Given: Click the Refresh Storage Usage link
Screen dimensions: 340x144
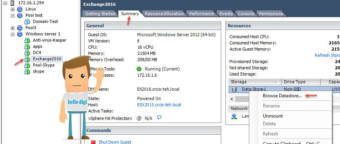Looking at the screenshot, I should pyautogui.click(x=327, y=55).
